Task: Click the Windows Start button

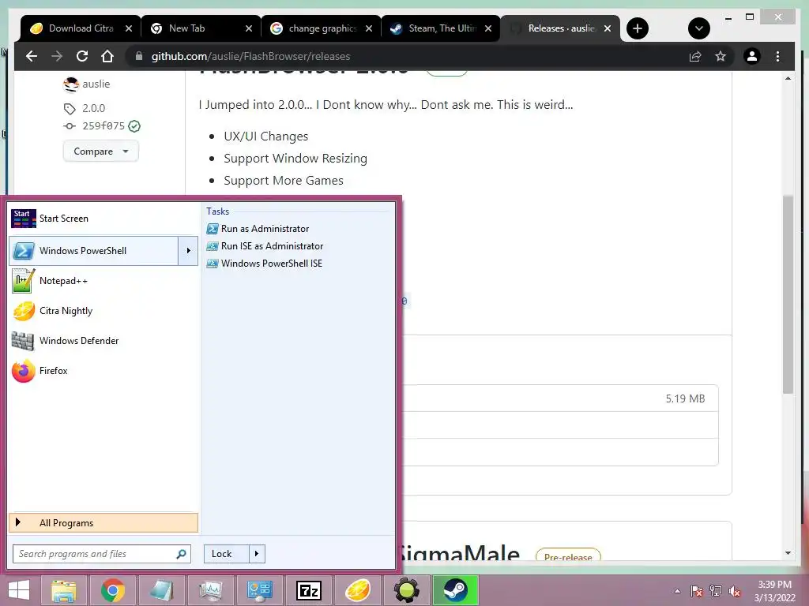Action: (19, 590)
